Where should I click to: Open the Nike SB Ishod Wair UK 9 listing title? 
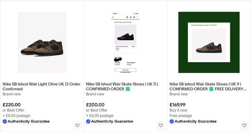[x=208, y=87]
